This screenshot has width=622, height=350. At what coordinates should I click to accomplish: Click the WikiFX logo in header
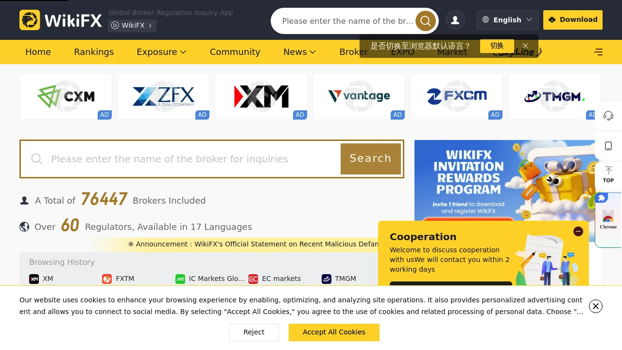click(61, 20)
